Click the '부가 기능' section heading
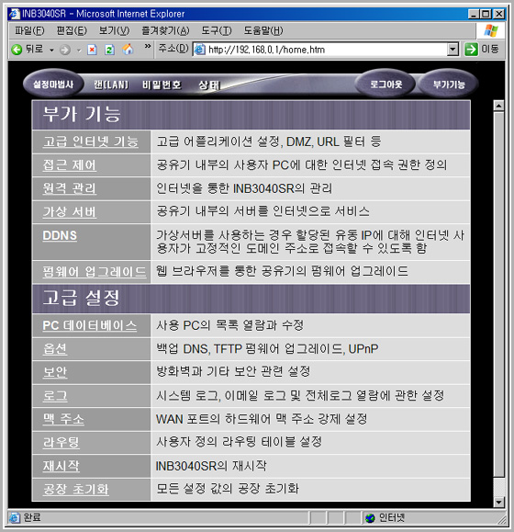 82,114
